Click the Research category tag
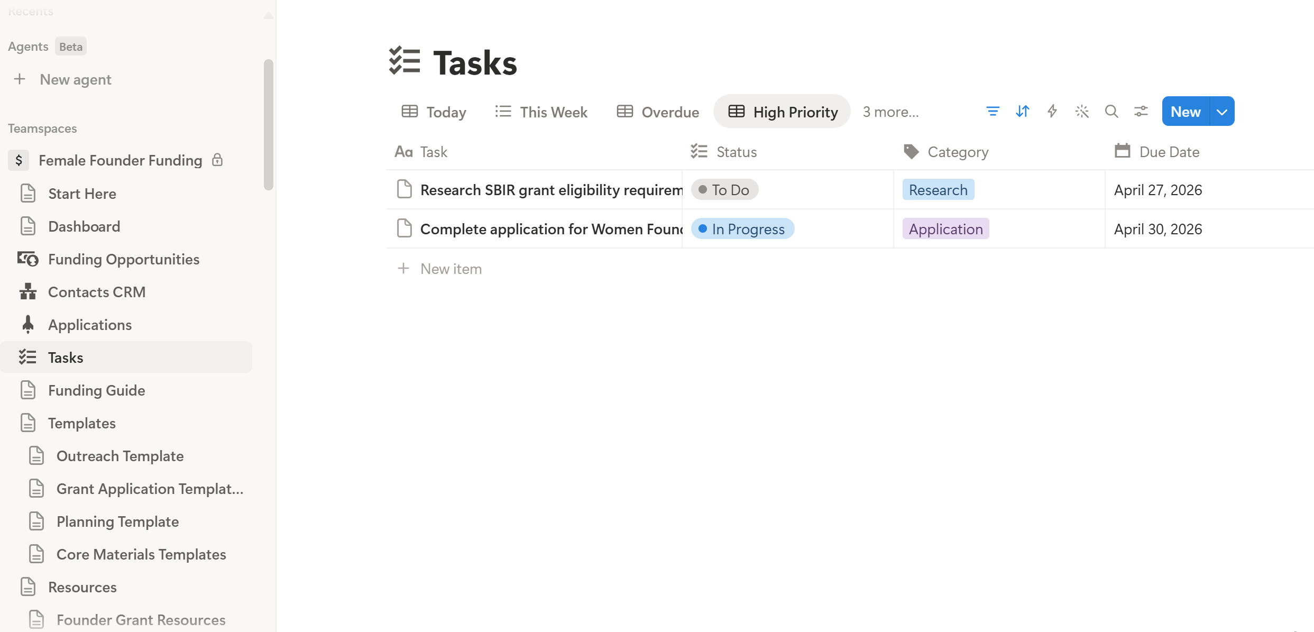1314x632 pixels. [x=938, y=190]
